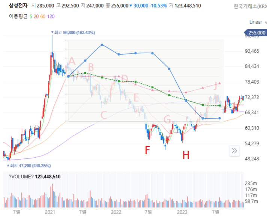
Task: Select the red F annotation label
Action: [147, 150]
